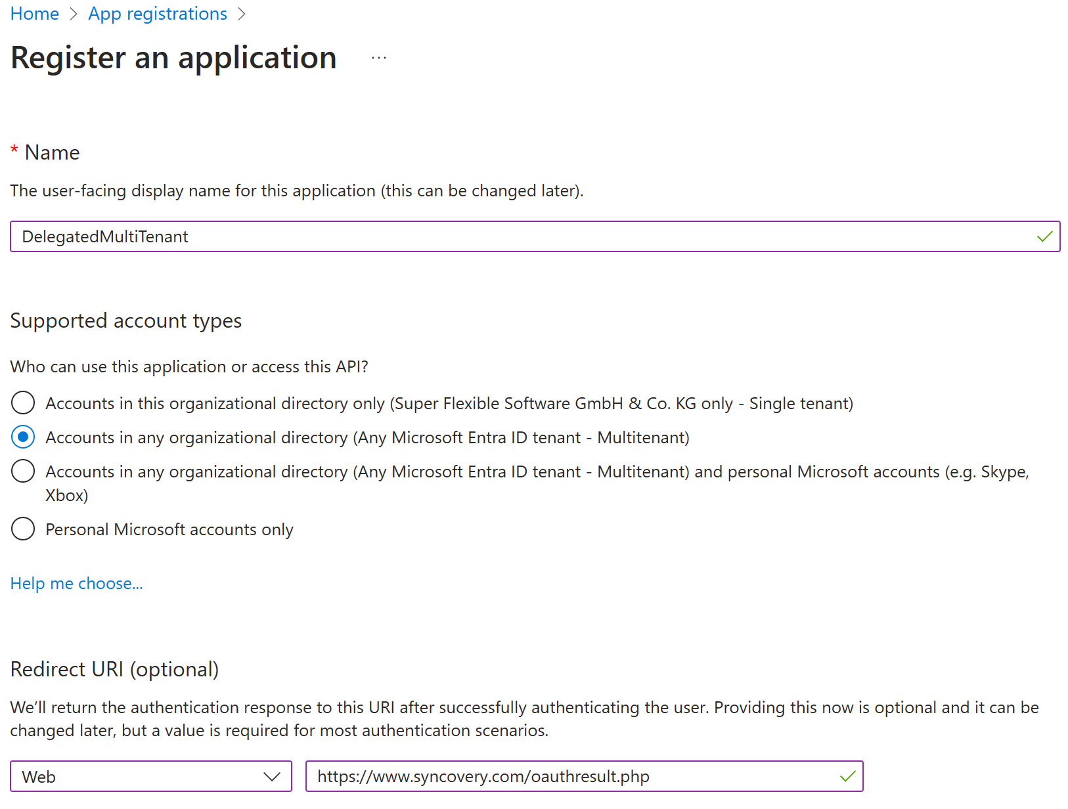This screenshot has height=809, width=1068.
Task: Click the Register an application title
Action: (173, 58)
